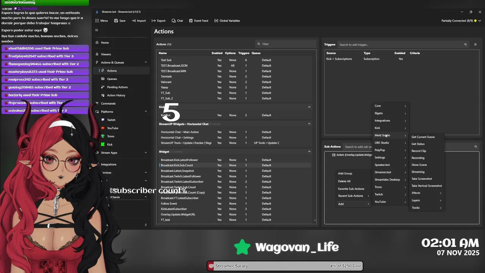
Task: Click the YouTube platform icon
Action: point(103,128)
